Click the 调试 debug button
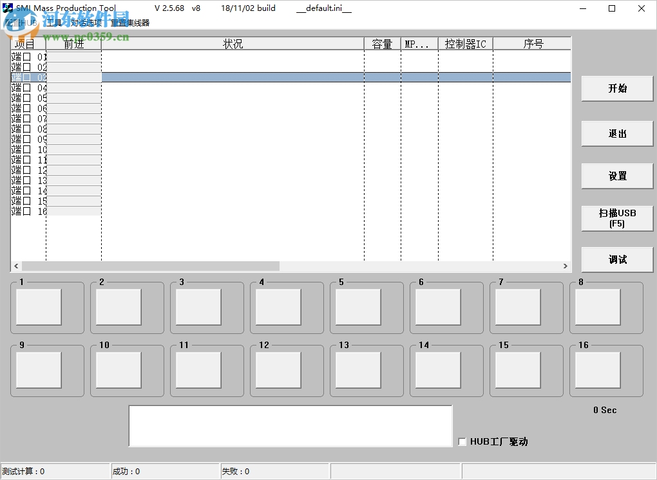Screen dimensions: 657x480 click(x=617, y=260)
